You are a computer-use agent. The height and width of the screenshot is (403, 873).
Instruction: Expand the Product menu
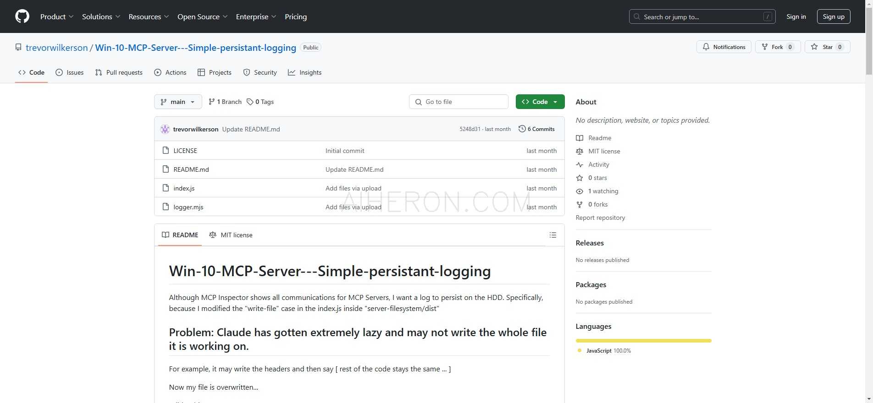[57, 16]
